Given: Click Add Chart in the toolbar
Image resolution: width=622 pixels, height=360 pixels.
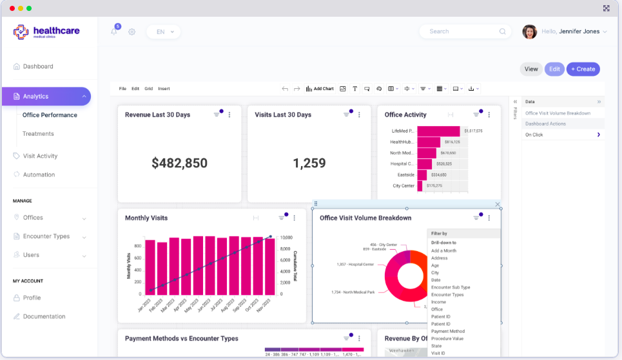Looking at the screenshot, I should pyautogui.click(x=320, y=89).
